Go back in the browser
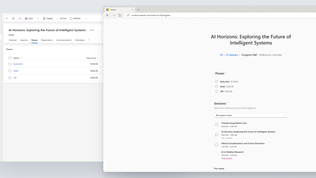 [x=108, y=15]
